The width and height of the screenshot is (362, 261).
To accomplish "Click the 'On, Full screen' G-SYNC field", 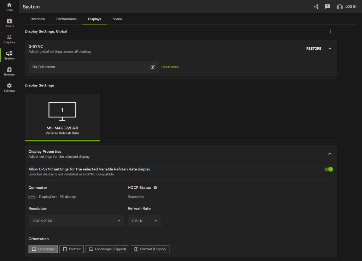I will point(94,67).
